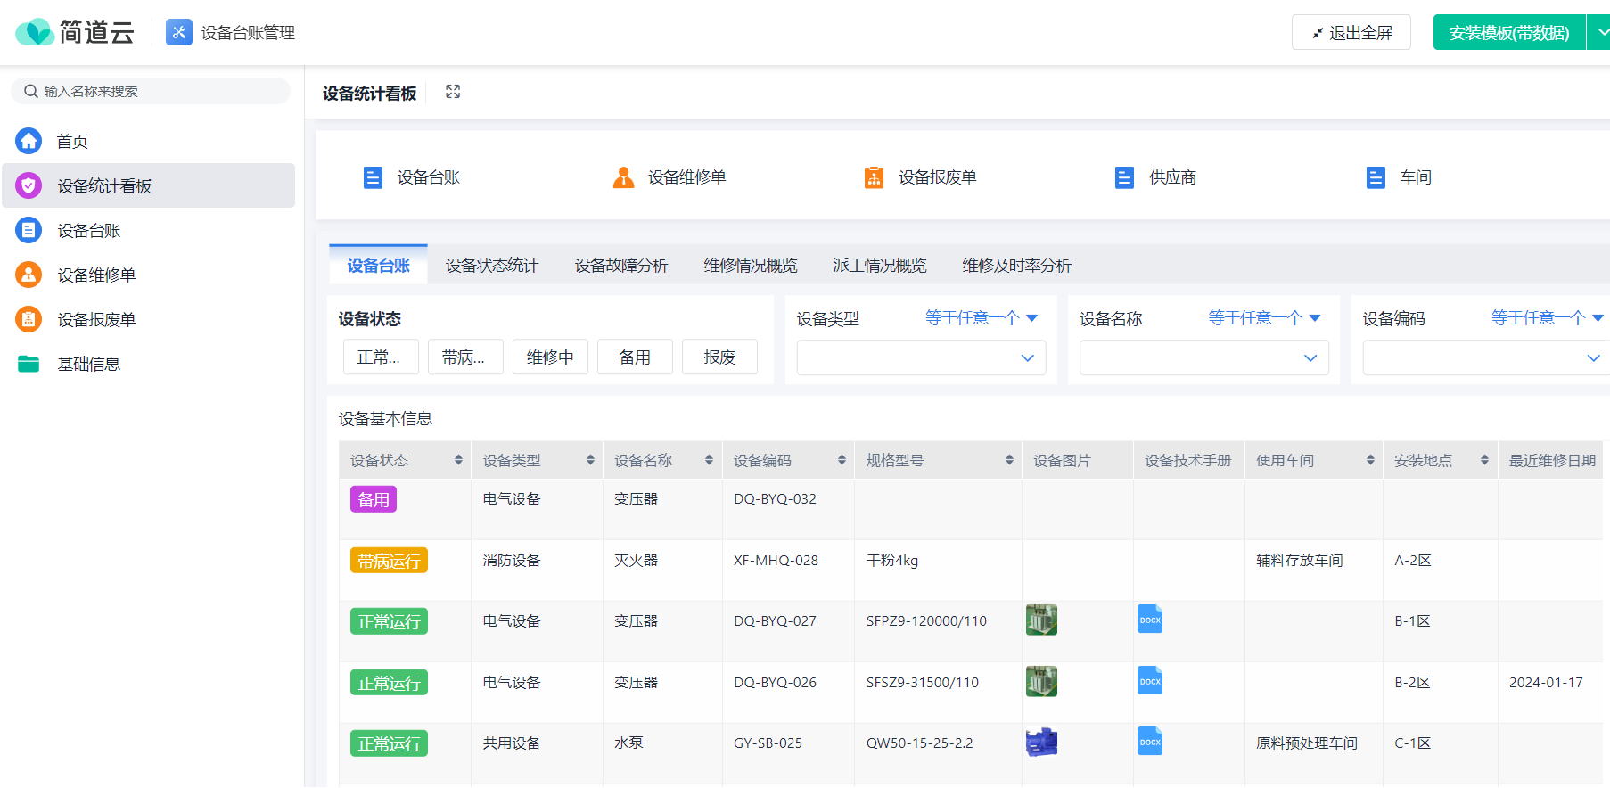This screenshot has width=1610, height=788.
Task: Sort by 使用车间 column sort arrows
Action: (1370, 460)
